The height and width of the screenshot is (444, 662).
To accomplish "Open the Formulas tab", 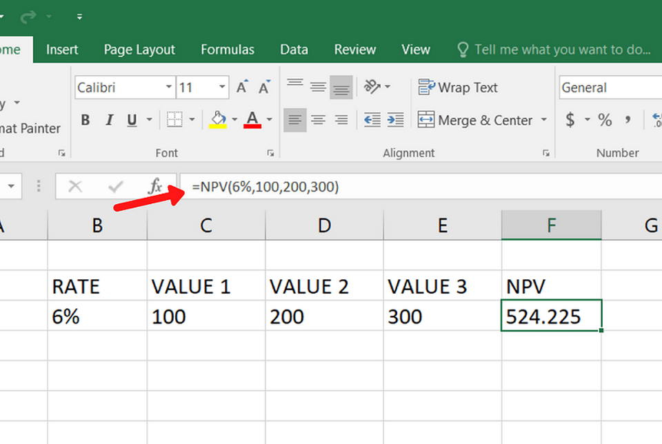I will (x=227, y=50).
